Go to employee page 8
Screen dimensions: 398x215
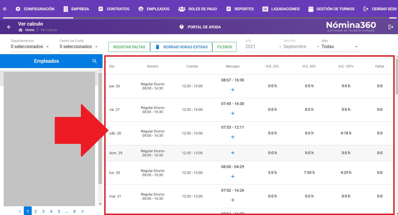tap(74, 211)
